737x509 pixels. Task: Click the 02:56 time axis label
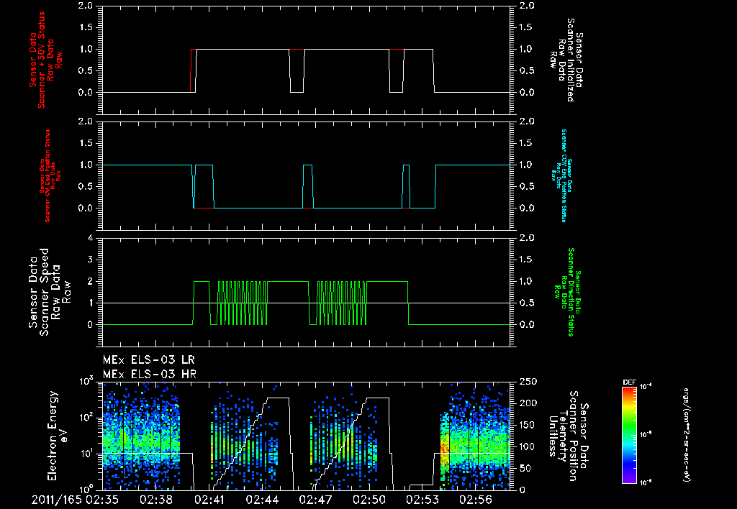476,500
